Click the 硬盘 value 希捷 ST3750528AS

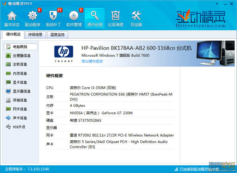(x=86, y=120)
